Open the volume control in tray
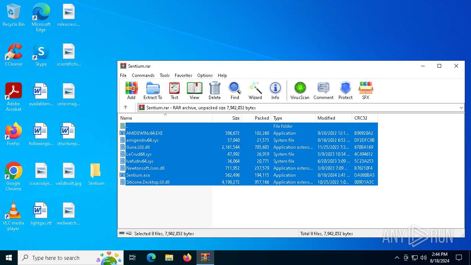This screenshot has width=471, height=265. coord(424,258)
